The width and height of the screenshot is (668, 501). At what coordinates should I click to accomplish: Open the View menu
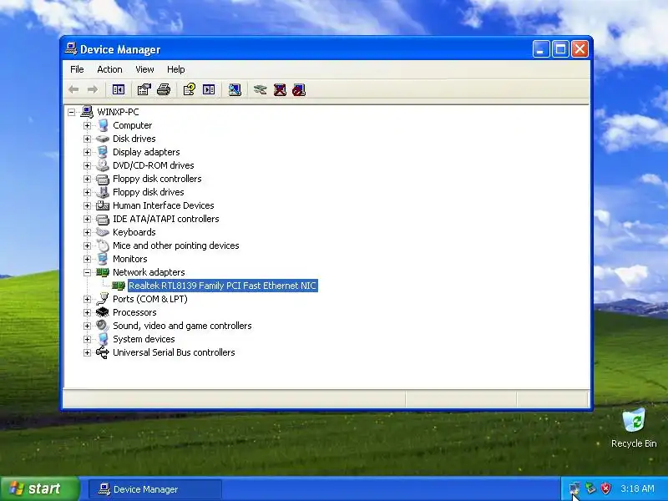click(144, 69)
